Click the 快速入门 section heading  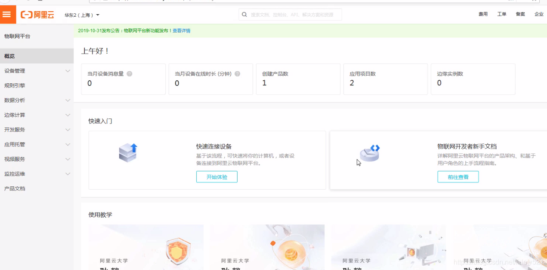click(x=100, y=121)
